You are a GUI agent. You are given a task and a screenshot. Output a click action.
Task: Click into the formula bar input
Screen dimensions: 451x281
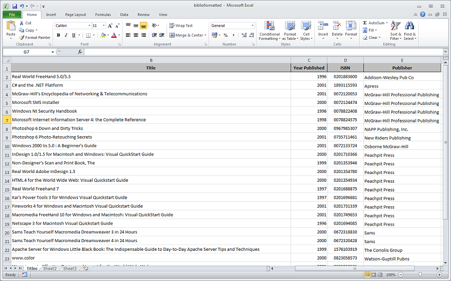[x=263, y=52]
